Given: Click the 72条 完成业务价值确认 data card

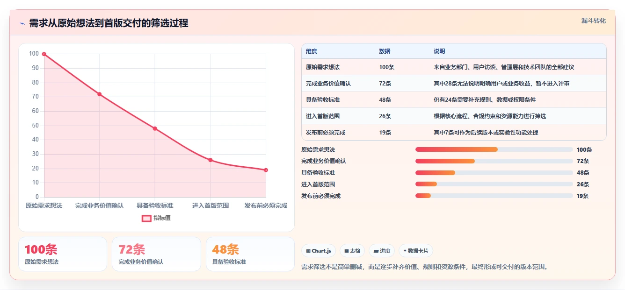Looking at the screenshot, I should pyautogui.click(x=156, y=254).
